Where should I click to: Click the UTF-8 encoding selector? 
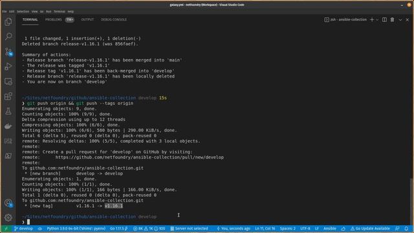[x=305, y=228]
